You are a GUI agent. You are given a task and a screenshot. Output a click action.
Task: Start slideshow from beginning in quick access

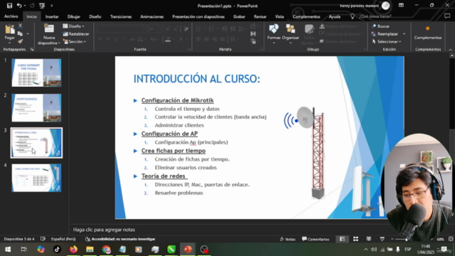[x=42, y=6]
